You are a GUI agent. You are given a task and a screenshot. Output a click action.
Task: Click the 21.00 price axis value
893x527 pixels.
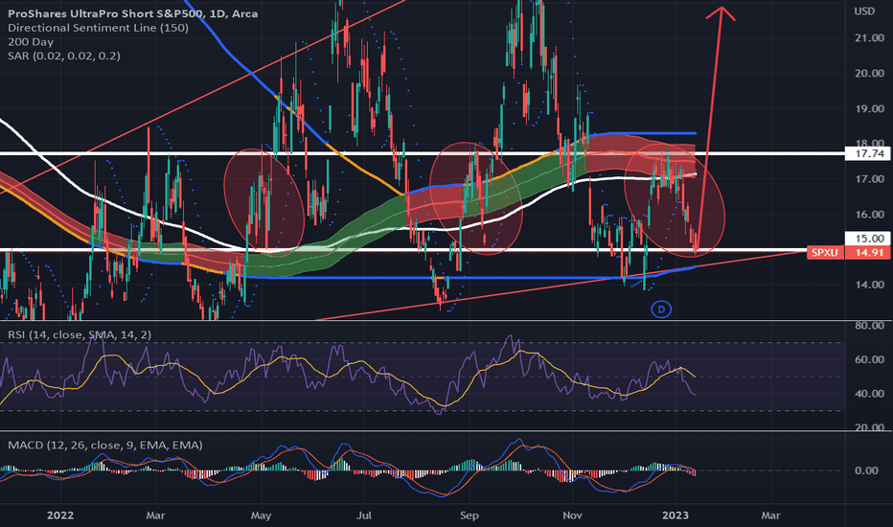pos(869,38)
